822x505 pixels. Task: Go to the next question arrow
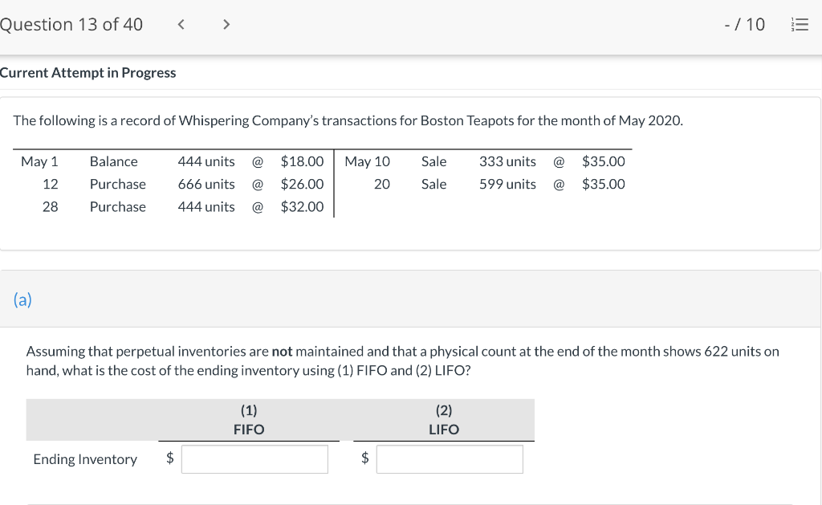[226, 25]
